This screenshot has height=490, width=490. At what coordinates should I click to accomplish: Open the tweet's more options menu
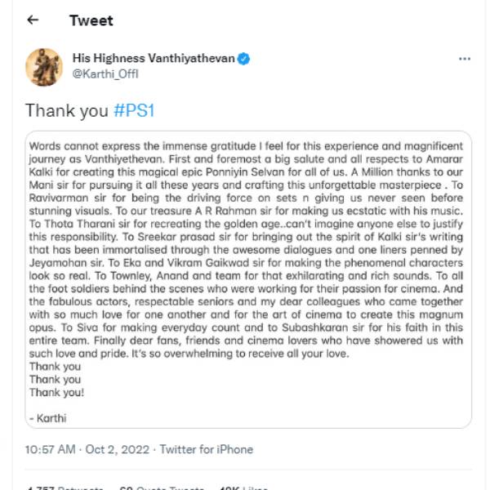464,60
